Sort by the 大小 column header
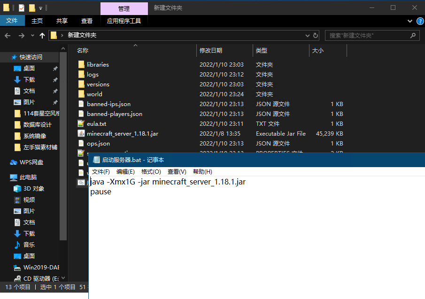The height and width of the screenshot is (299, 425). (317, 50)
